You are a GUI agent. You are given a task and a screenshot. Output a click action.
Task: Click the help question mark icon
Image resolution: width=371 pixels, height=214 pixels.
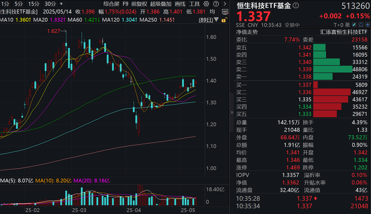[x=216, y=4]
